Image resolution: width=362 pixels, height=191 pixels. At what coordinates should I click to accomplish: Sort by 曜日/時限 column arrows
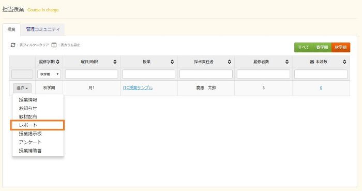pyautogui.click(x=115, y=62)
